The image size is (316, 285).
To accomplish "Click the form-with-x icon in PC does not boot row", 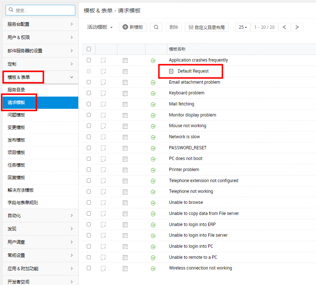I will pos(125,159).
